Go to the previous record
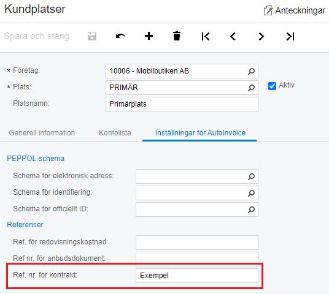This screenshot has height=294, width=329. click(x=233, y=36)
